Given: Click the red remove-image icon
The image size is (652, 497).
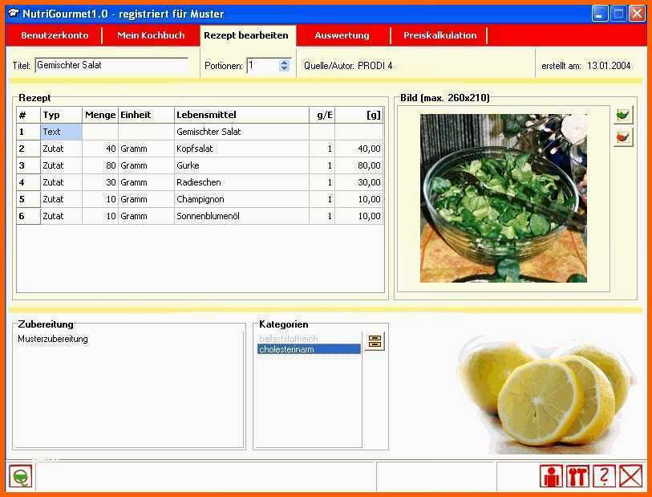Looking at the screenshot, I should tap(623, 137).
